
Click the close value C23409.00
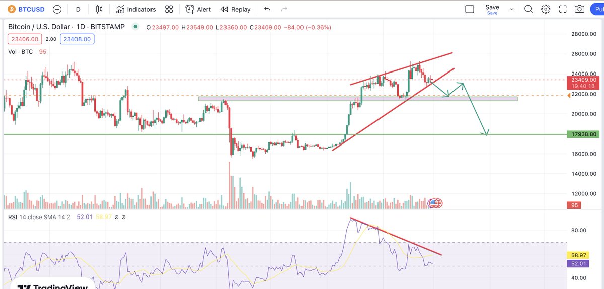tap(265, 28)
